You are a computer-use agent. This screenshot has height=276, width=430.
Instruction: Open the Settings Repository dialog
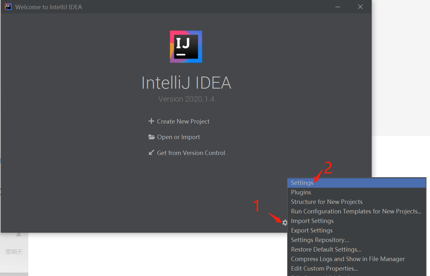[320, 240]
